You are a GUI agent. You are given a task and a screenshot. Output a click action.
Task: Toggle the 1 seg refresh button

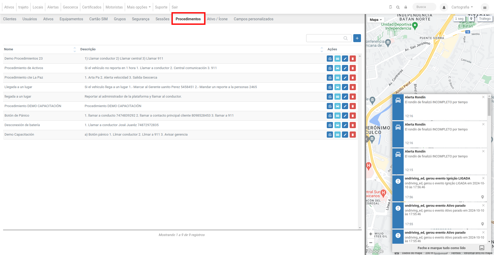459,19
